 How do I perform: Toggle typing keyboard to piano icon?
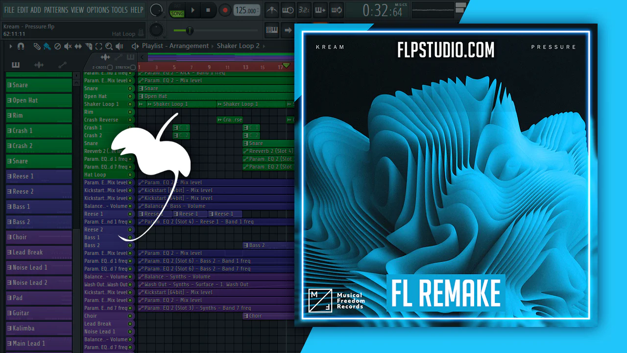pyautogui.click(x=272, y=30)
